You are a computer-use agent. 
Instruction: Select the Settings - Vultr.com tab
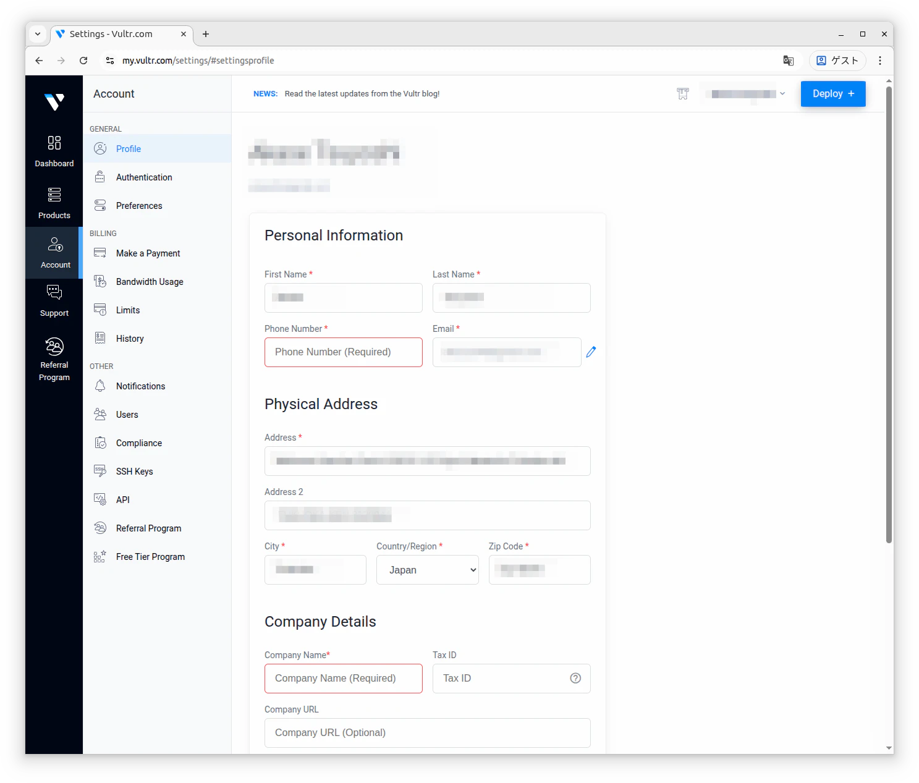pos(122,34)
